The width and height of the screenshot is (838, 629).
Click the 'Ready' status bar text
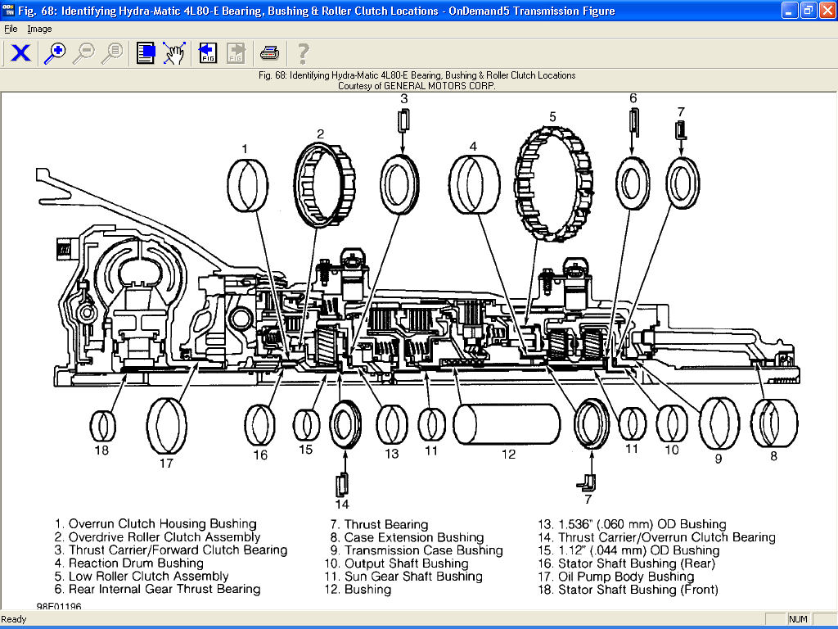tap(14, 619)
